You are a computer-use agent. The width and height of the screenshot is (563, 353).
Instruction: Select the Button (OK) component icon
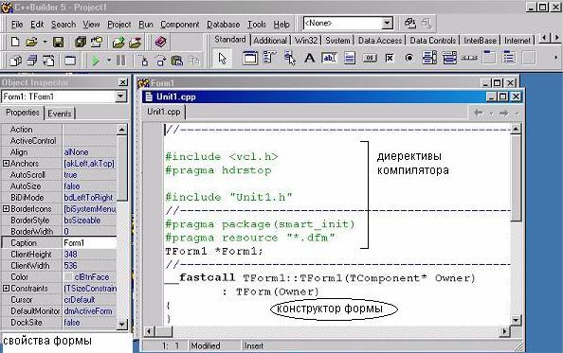tap(370, 58)
